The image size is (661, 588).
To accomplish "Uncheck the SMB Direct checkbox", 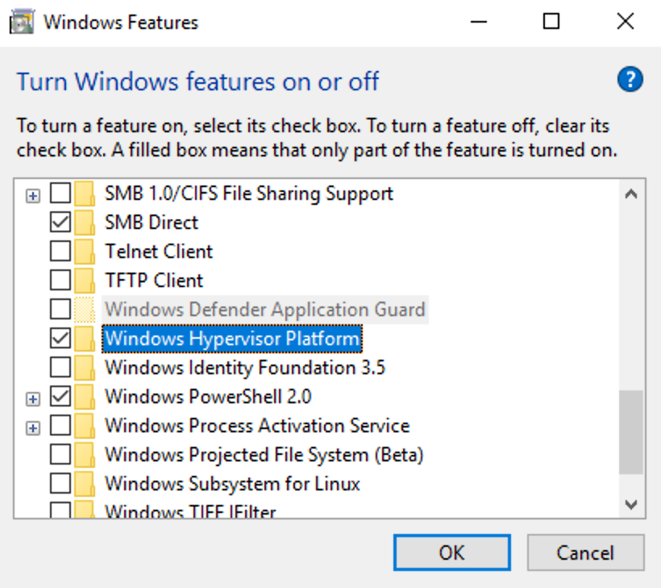I will coord(60,223).
